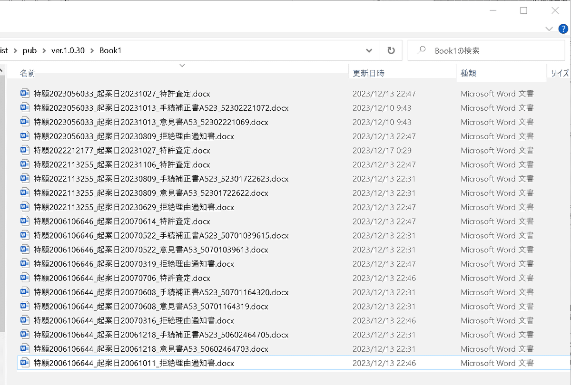
Task: Click the search magnifier icon
Action: [421, 50]
